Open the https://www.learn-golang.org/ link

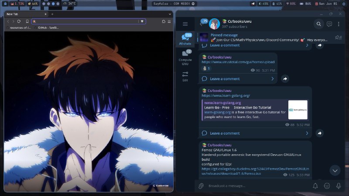226,95
